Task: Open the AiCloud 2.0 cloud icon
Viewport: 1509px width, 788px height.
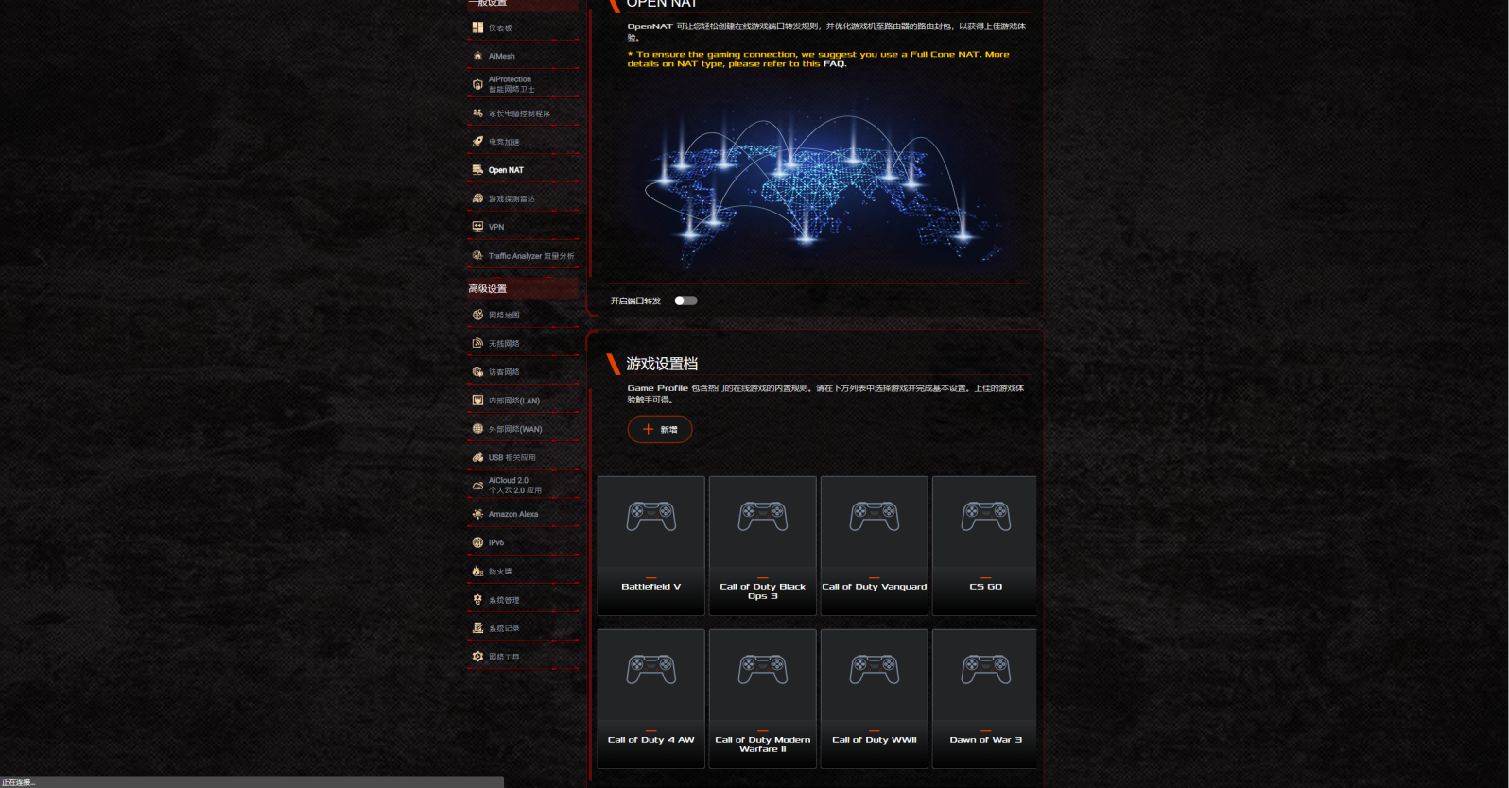Action: click(x=477, y=486)
